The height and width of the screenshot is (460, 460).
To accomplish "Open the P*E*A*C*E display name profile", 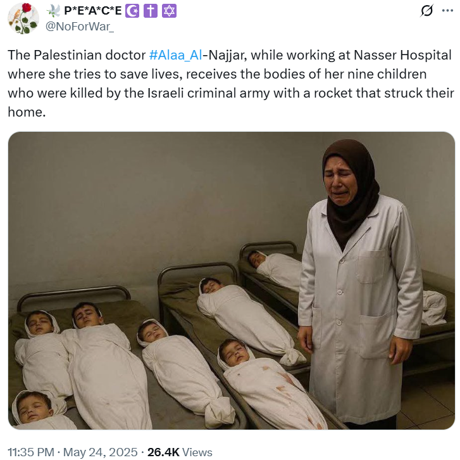I will (x=93, y=11).
